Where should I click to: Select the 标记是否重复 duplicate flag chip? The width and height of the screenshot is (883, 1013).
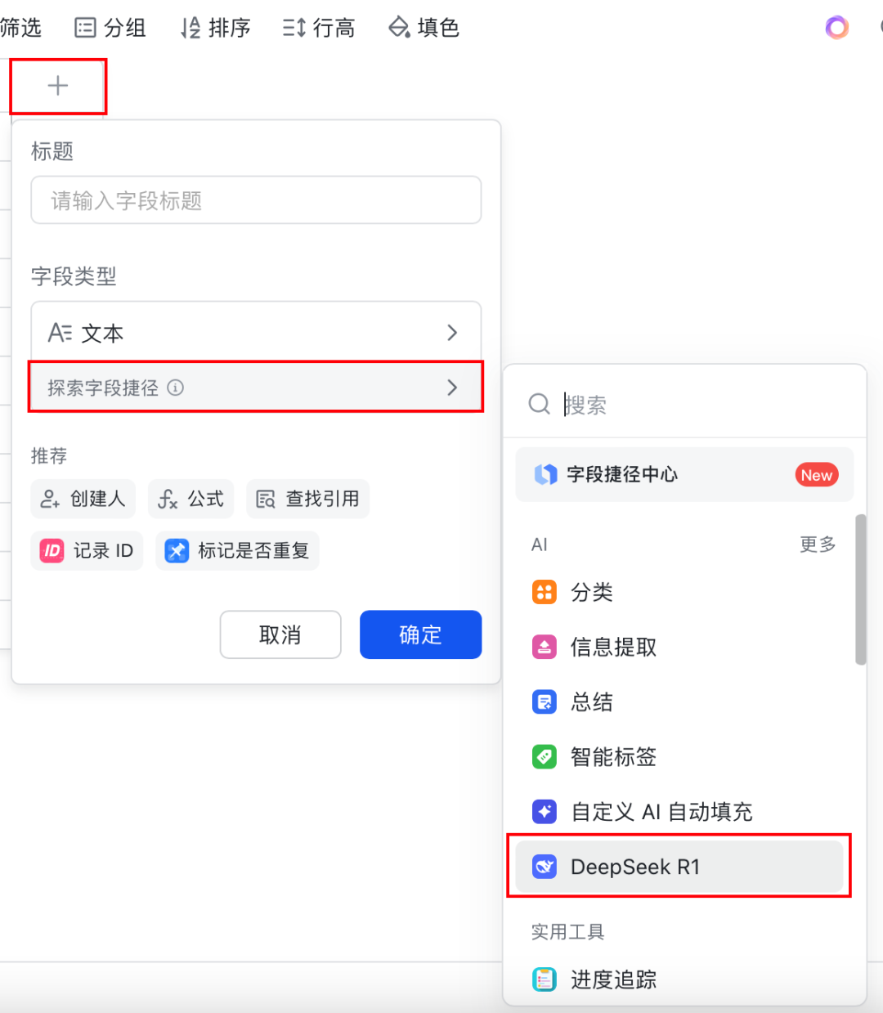tap(237, 551)
